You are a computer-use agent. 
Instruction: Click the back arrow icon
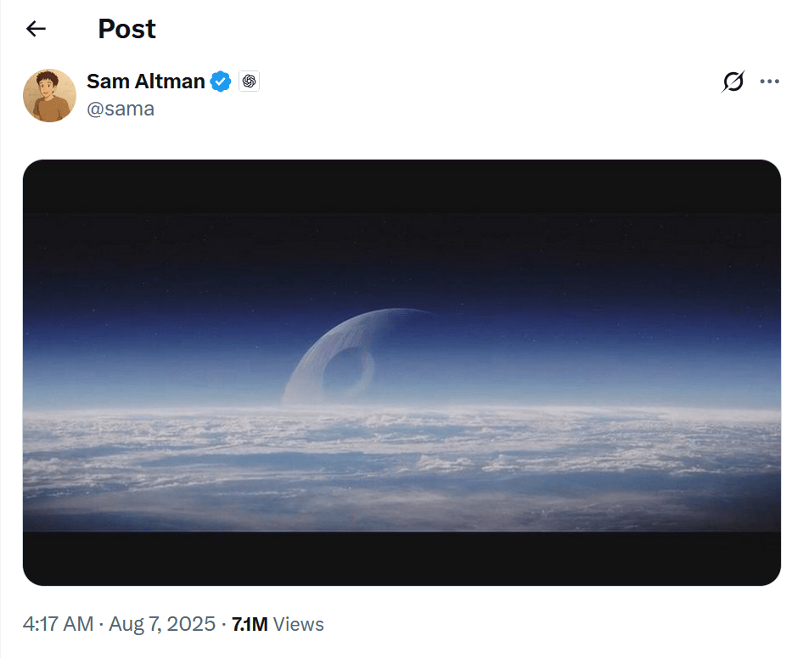click(x=36, y=29)
